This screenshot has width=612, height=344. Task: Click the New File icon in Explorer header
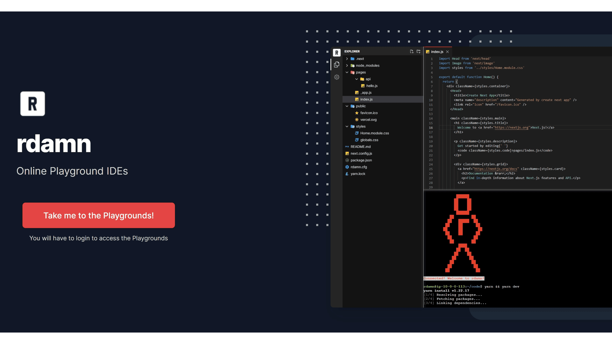(x=412, y=51)
